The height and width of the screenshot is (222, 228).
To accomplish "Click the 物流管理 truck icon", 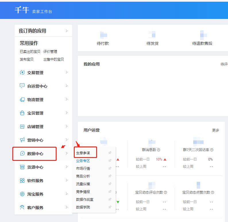I will tap(22, 100).
